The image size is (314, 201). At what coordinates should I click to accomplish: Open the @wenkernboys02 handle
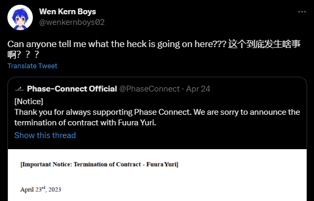point(72,22)
